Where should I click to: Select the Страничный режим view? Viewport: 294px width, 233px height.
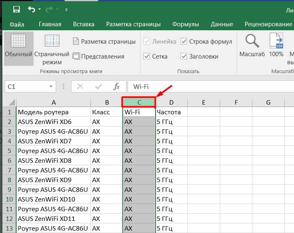(52, 49)
